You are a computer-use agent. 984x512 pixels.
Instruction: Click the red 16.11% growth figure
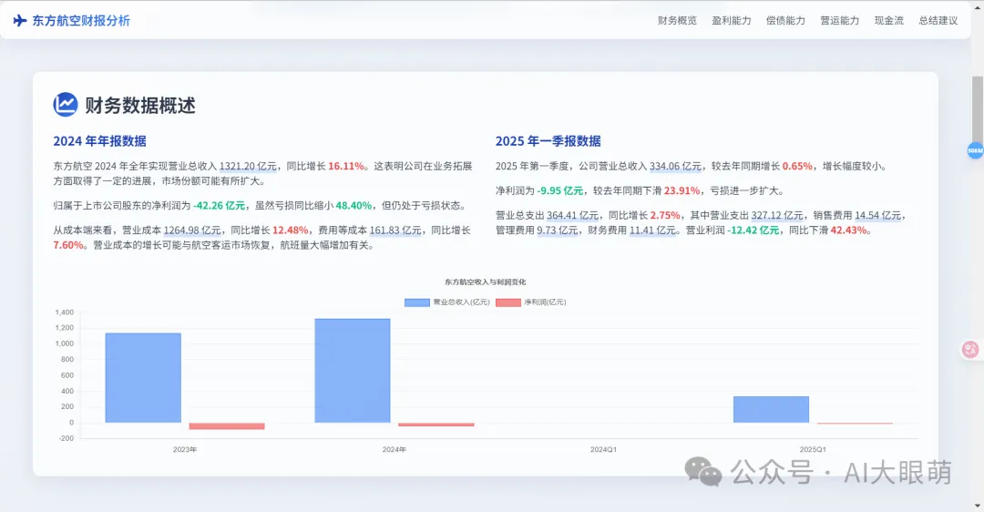[x=346, y=167]
